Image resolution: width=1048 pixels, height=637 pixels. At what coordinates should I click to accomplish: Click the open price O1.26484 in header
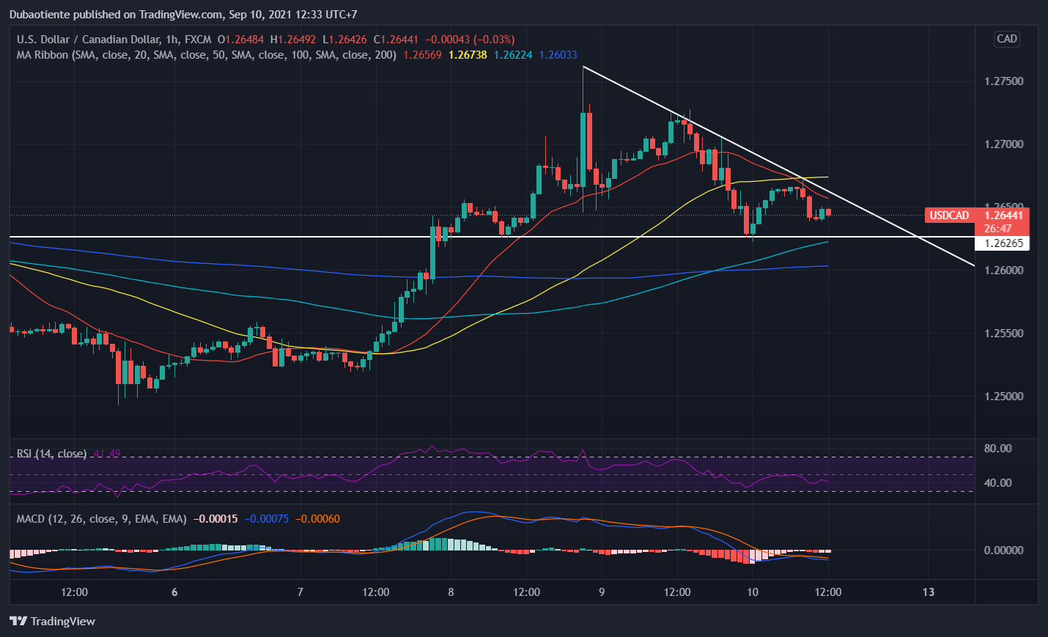tap(240, 40)
